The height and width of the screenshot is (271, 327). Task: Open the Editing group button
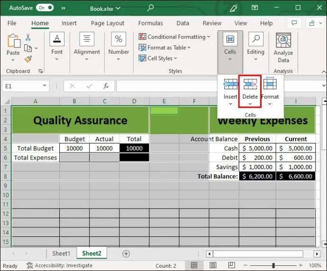pos(255,47)
